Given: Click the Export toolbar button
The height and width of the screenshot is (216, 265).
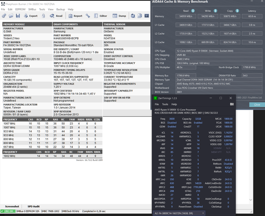Looking at the screenshot, I should (x=31, y=16).
